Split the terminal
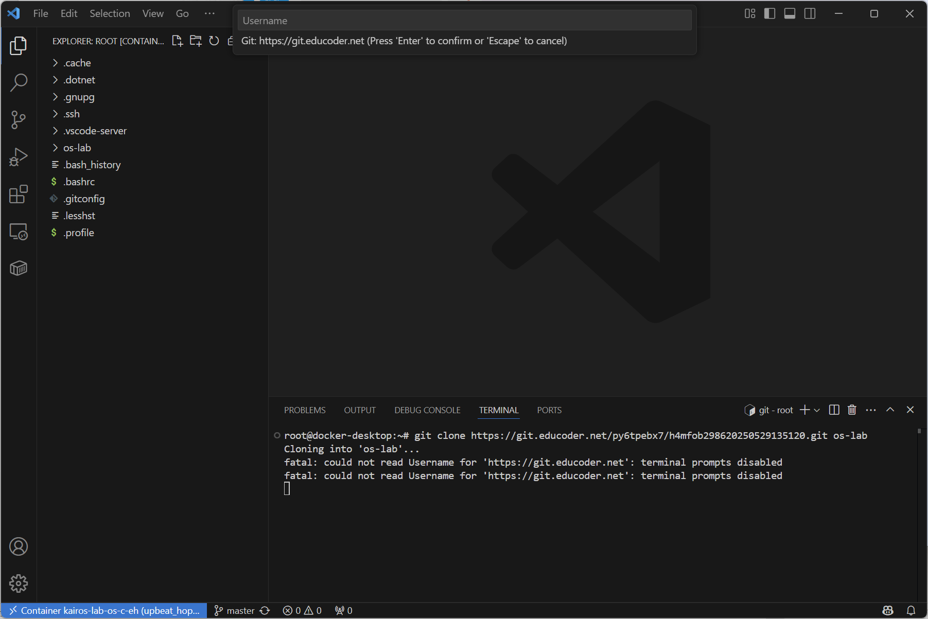 tap(834, 410)
